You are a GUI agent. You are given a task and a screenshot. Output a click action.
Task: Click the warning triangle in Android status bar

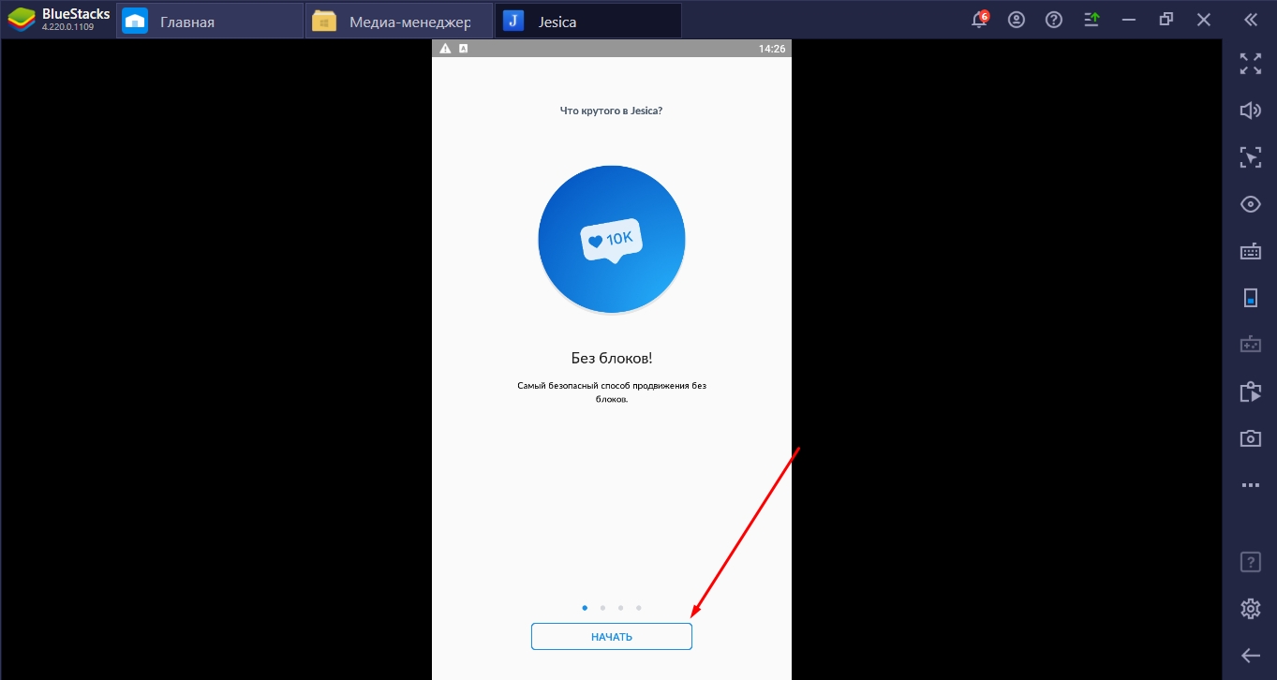[x=445, y=49]
